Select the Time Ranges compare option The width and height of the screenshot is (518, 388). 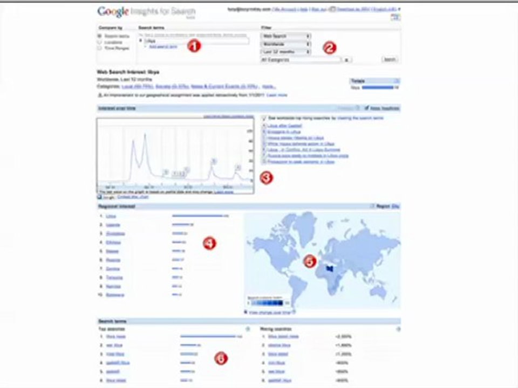pyautogui.click(x=99, y=48)
